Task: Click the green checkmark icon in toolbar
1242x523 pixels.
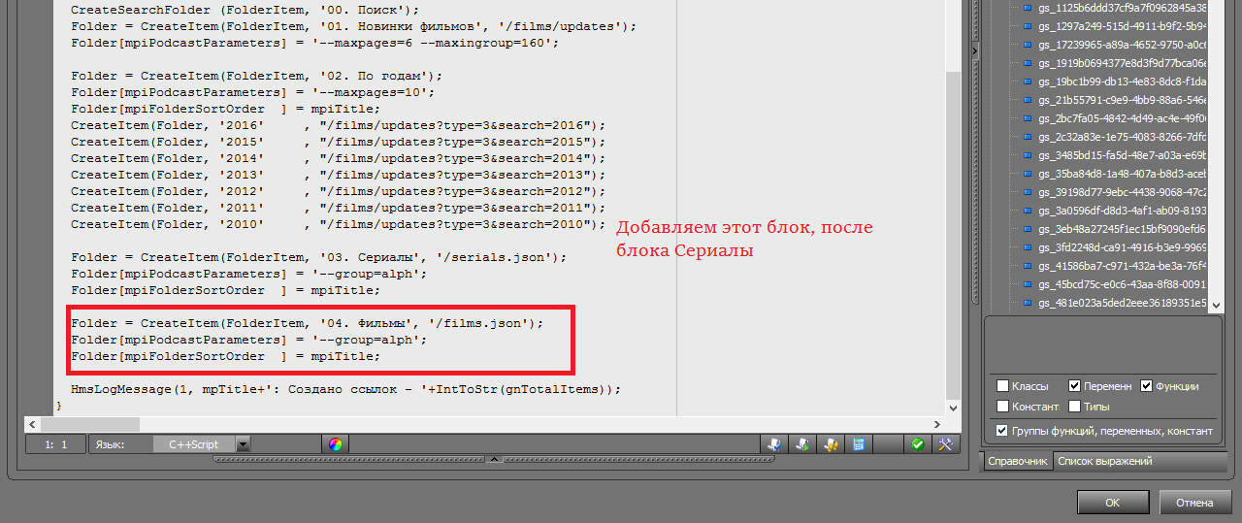Action: click(x=917, y=444)
